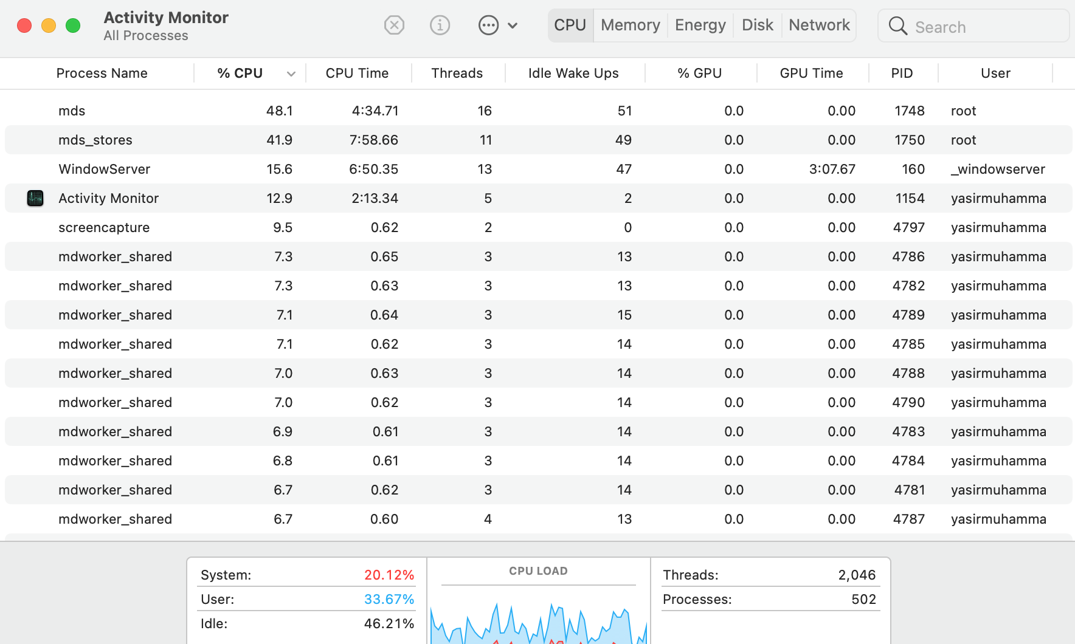Click the magnifying glass search icon

(x=897, y=26)
